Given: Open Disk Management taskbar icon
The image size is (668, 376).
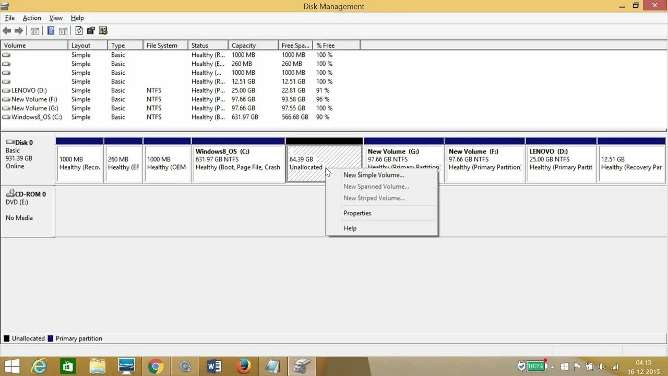Looking at the screenshot, I should point(302,367).
